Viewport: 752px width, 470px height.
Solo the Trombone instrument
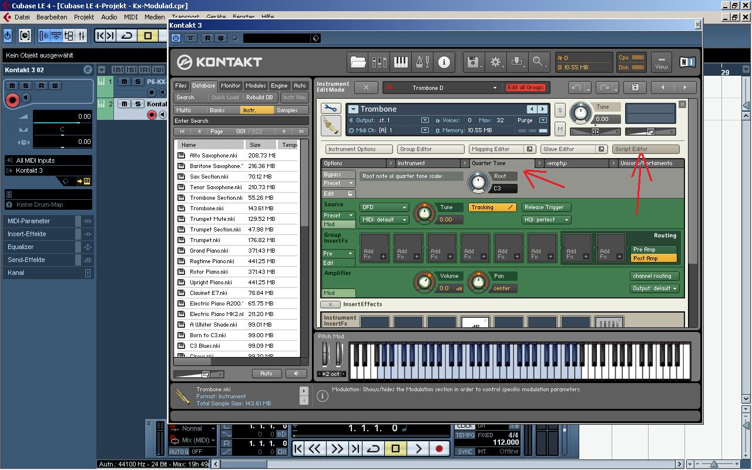point(560,110)
